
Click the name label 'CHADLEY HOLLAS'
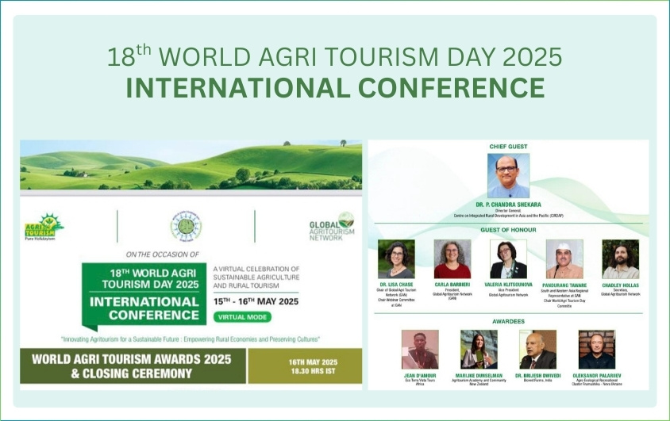coord(621,285)
